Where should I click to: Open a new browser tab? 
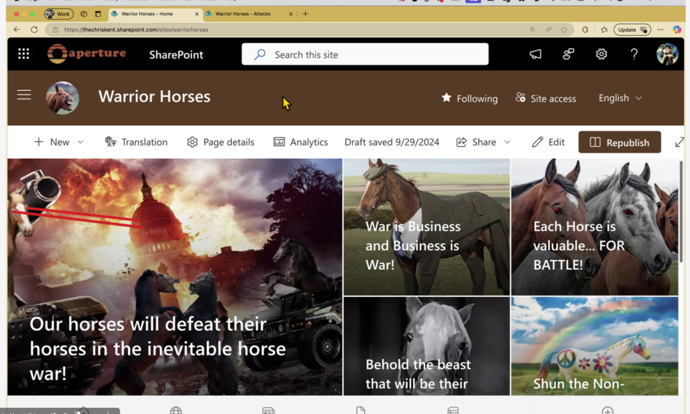point(305,13)
